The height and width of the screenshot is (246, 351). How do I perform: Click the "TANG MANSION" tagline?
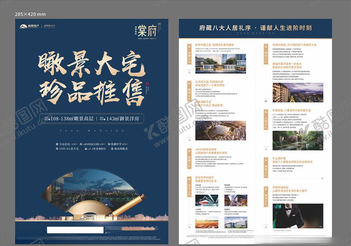[x=92, y=130]
